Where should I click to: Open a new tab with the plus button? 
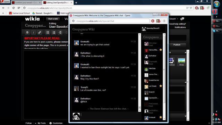coord(76,2)
